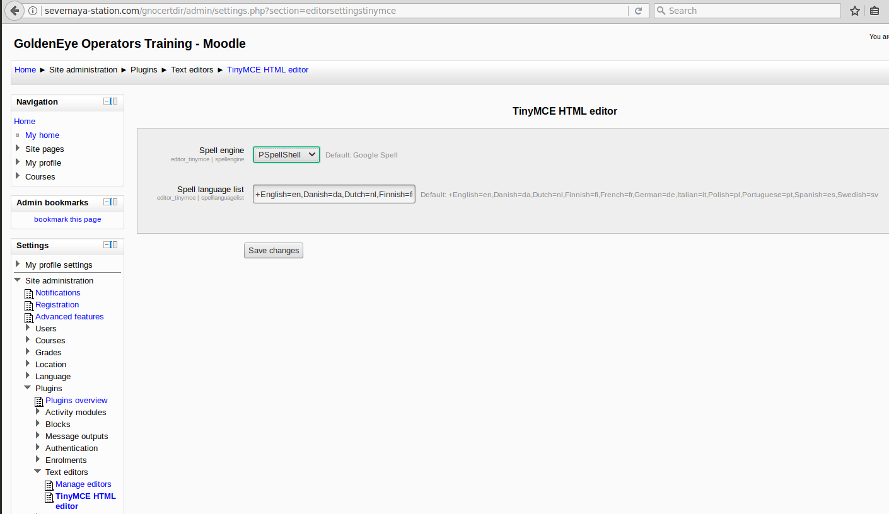
Task: Click Home in the breadcrumb trail
Action: 25,70
